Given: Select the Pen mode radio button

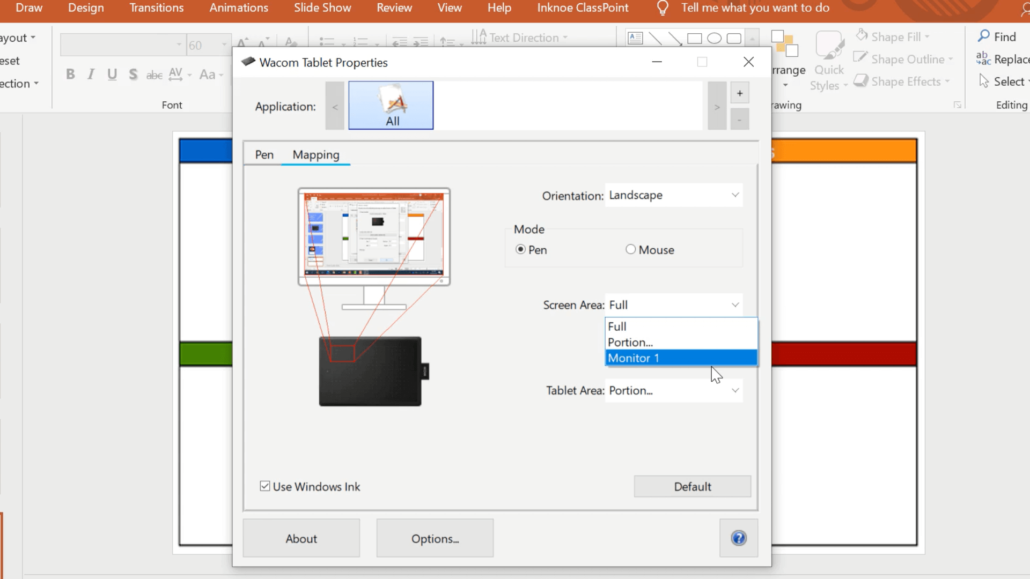Looking at the screenshot, I should (x=520, y=249).
